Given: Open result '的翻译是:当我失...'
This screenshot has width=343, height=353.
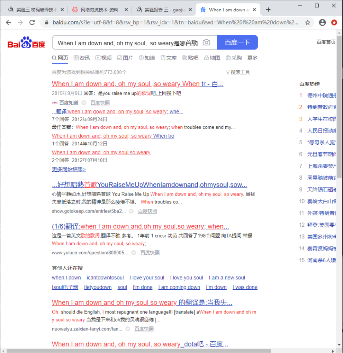Looking at the screenshot, I should coord(142,302).
